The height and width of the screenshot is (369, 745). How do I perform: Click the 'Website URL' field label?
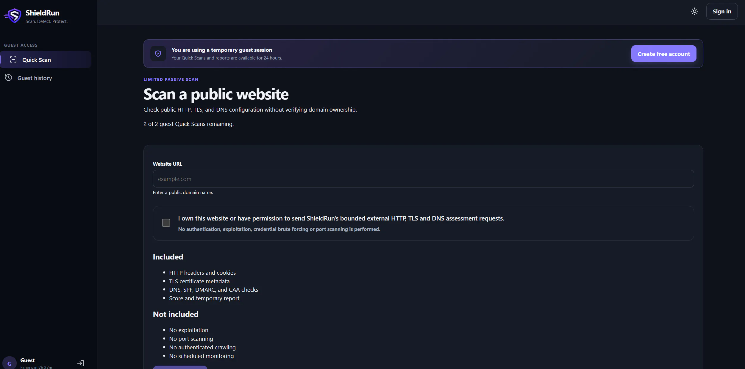(x=167, y=164)
